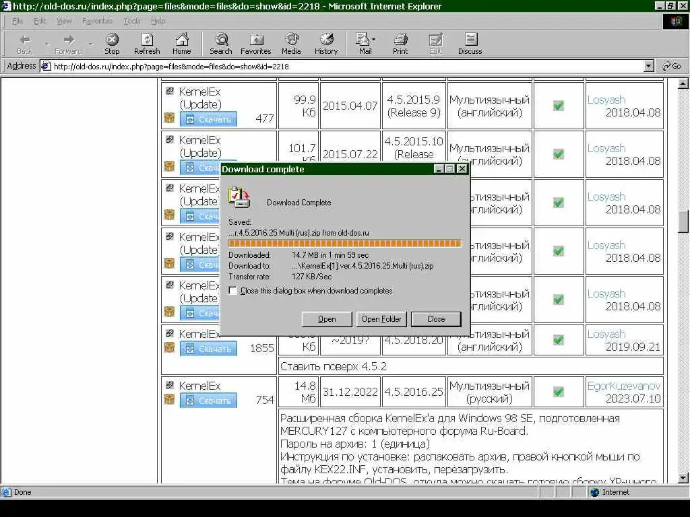The height and width of the screenshot is (517, 690).
Task: Open Losyash link dated 2019.09.21
Action: (606, 334)
